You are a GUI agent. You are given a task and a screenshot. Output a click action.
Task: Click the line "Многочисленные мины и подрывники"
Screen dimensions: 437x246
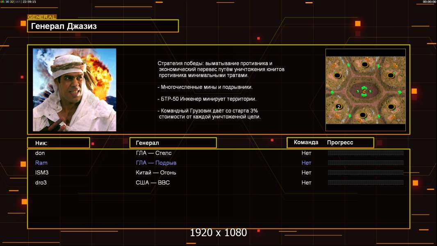click(205, 87)
